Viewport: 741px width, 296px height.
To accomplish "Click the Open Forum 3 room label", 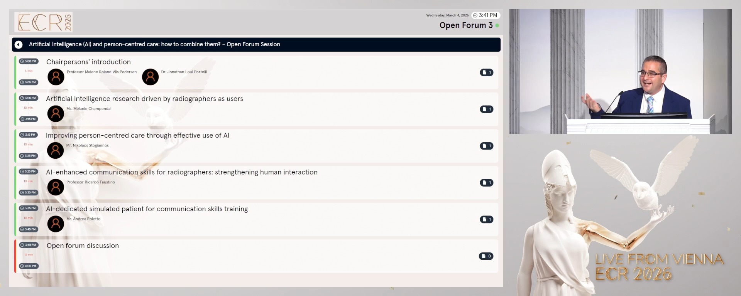I will pos(466,25).
